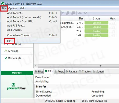Select the torrent ending in Lightroo...
Viewport: 119px width, 103px height.
(67, 23)
